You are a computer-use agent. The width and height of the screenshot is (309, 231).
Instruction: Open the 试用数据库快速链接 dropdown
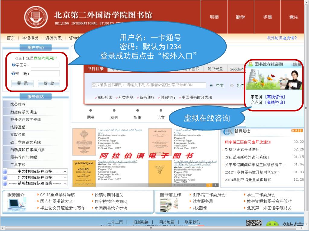pyautogui.click(x=37, y=183)
